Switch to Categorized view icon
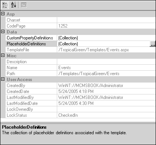 point(5,5)
